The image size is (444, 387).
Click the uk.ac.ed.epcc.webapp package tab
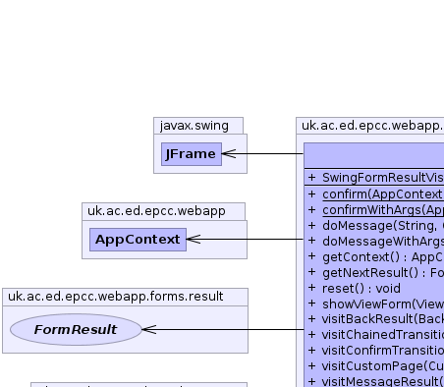point(156,211)
